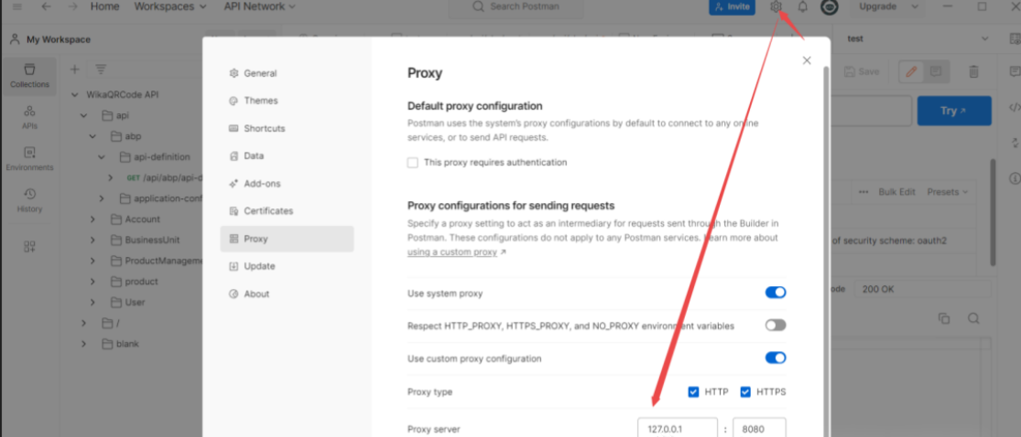Go back with the left arrow
The width and height of the screenshot is (1021, 437).
tap(46, 6)
